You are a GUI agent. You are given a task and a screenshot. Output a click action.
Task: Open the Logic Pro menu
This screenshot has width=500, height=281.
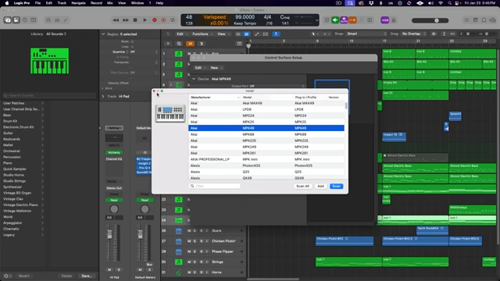(x=22, y=3)
